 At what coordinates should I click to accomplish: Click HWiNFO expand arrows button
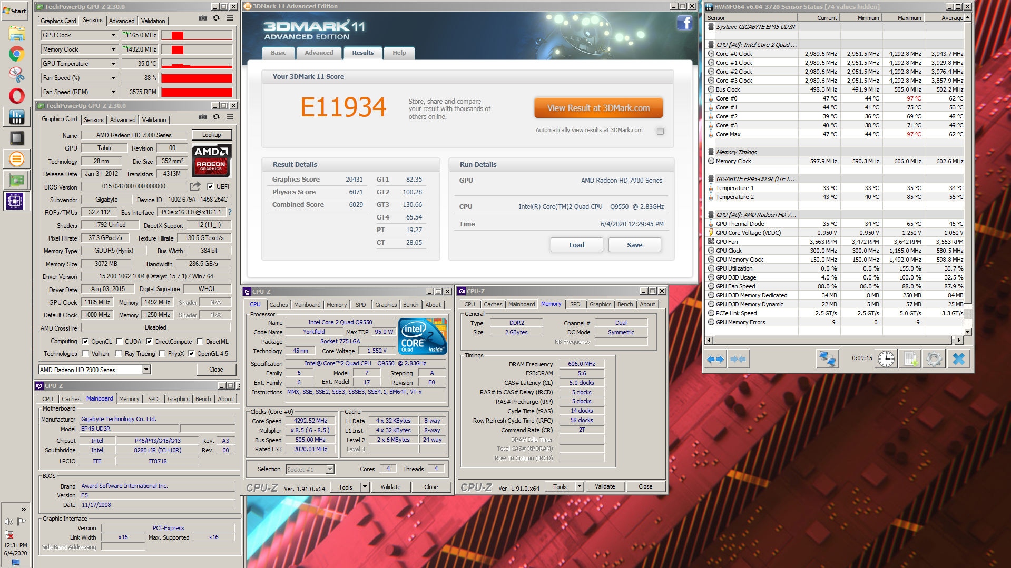(715, 359)
